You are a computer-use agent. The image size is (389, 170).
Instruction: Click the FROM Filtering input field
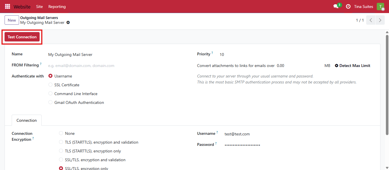tap(114, 66)
